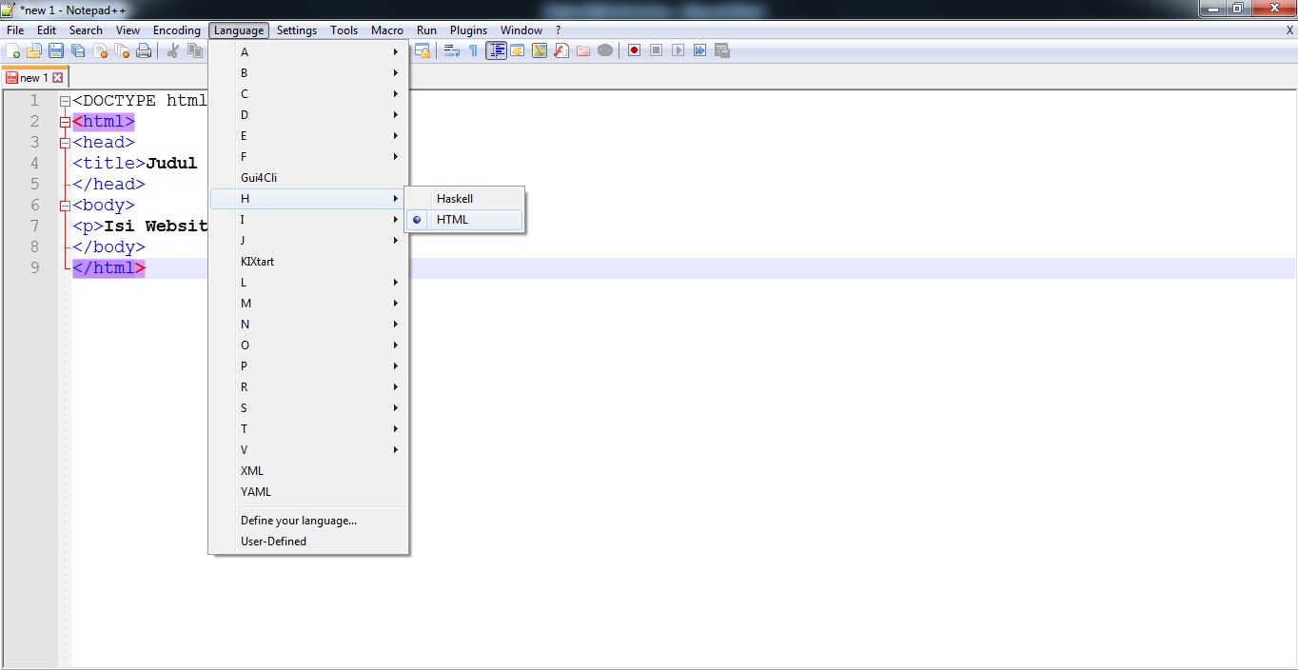Open a file using the toolbar icon
Screen dimensions: 1298x670
[x=33, y=50]
